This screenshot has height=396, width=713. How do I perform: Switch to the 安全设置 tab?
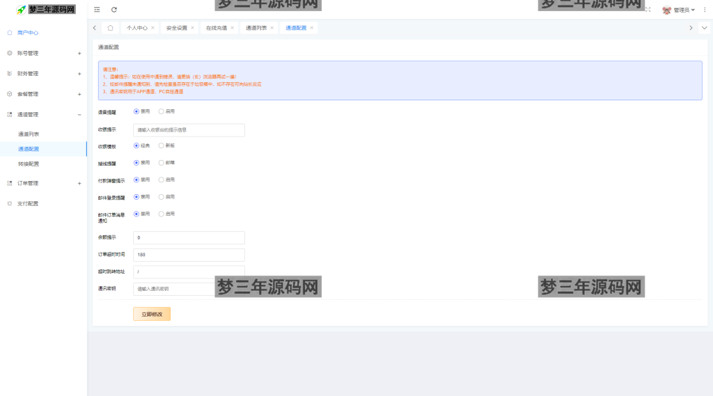click(176, 29)
